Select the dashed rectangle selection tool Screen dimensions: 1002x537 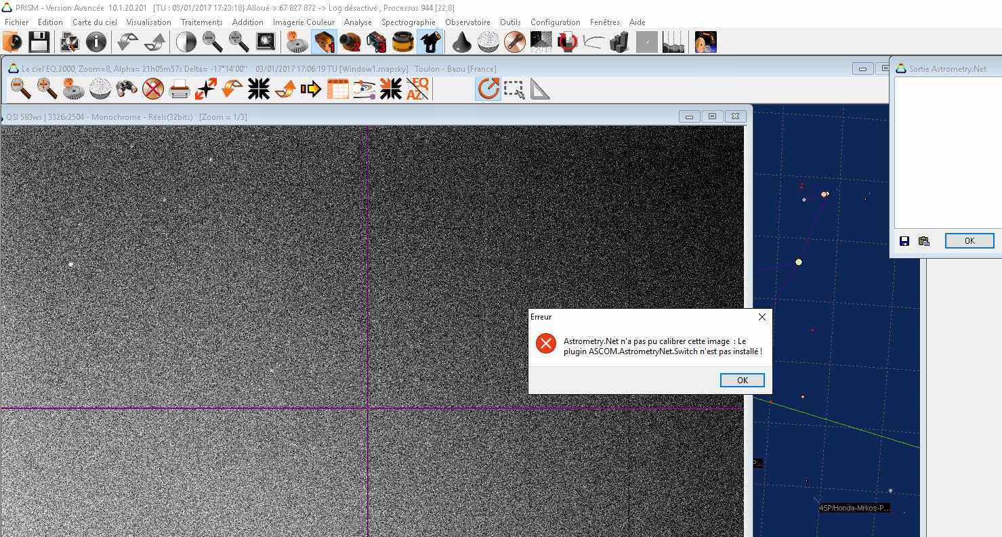point(514,89)
